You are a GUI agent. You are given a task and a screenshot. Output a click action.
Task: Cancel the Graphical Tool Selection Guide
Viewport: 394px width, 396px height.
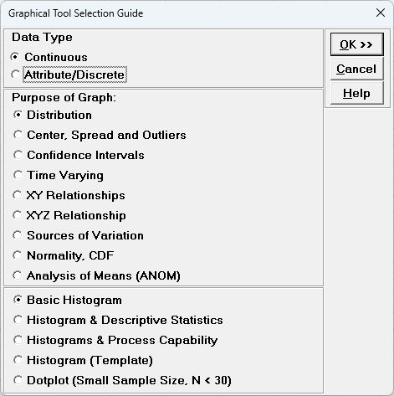(357, 69)
